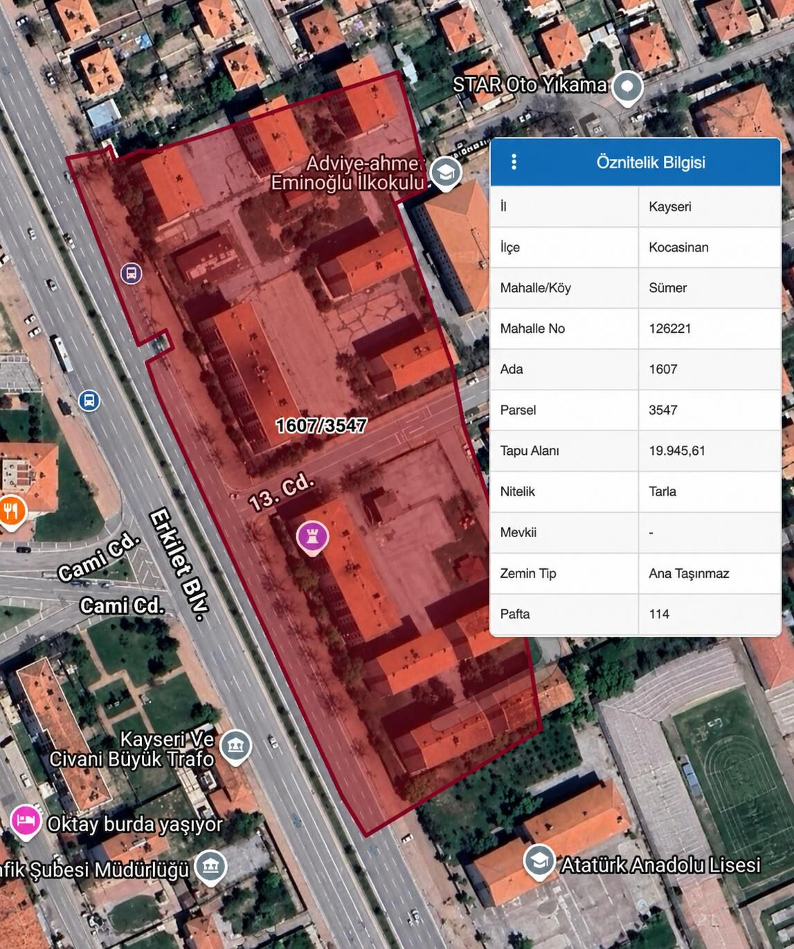Image resolution: width=794 pixels, height=949 pixels.
Task: Click the 1607/3547 parcel label
Action: [x=321, y=426]
